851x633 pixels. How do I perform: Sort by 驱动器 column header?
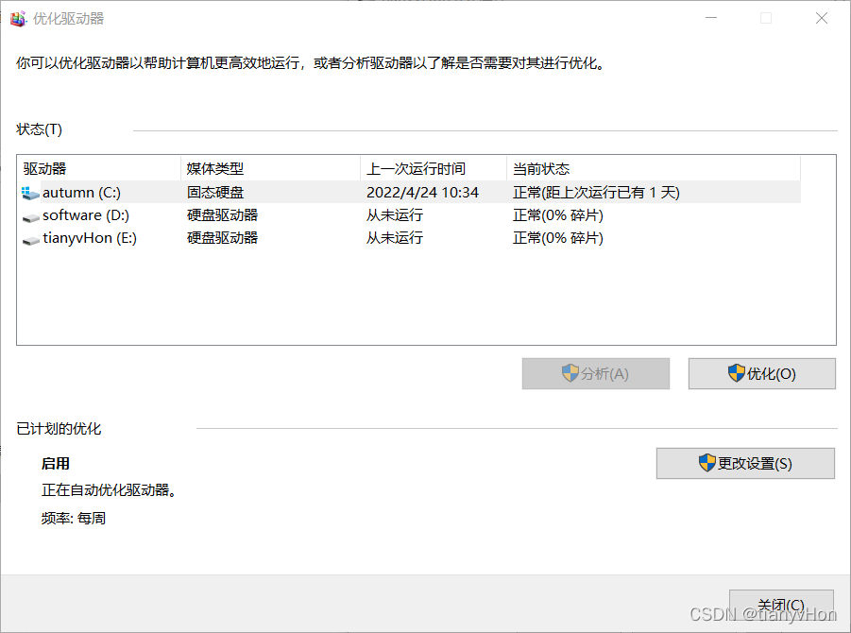point(99,169)
